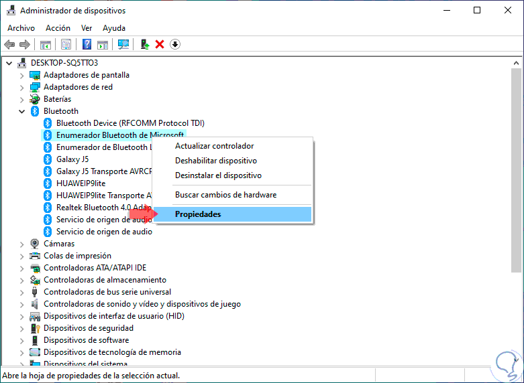Click the Controladoras de sonido speaker icon
524x383 pixels.
34,304
